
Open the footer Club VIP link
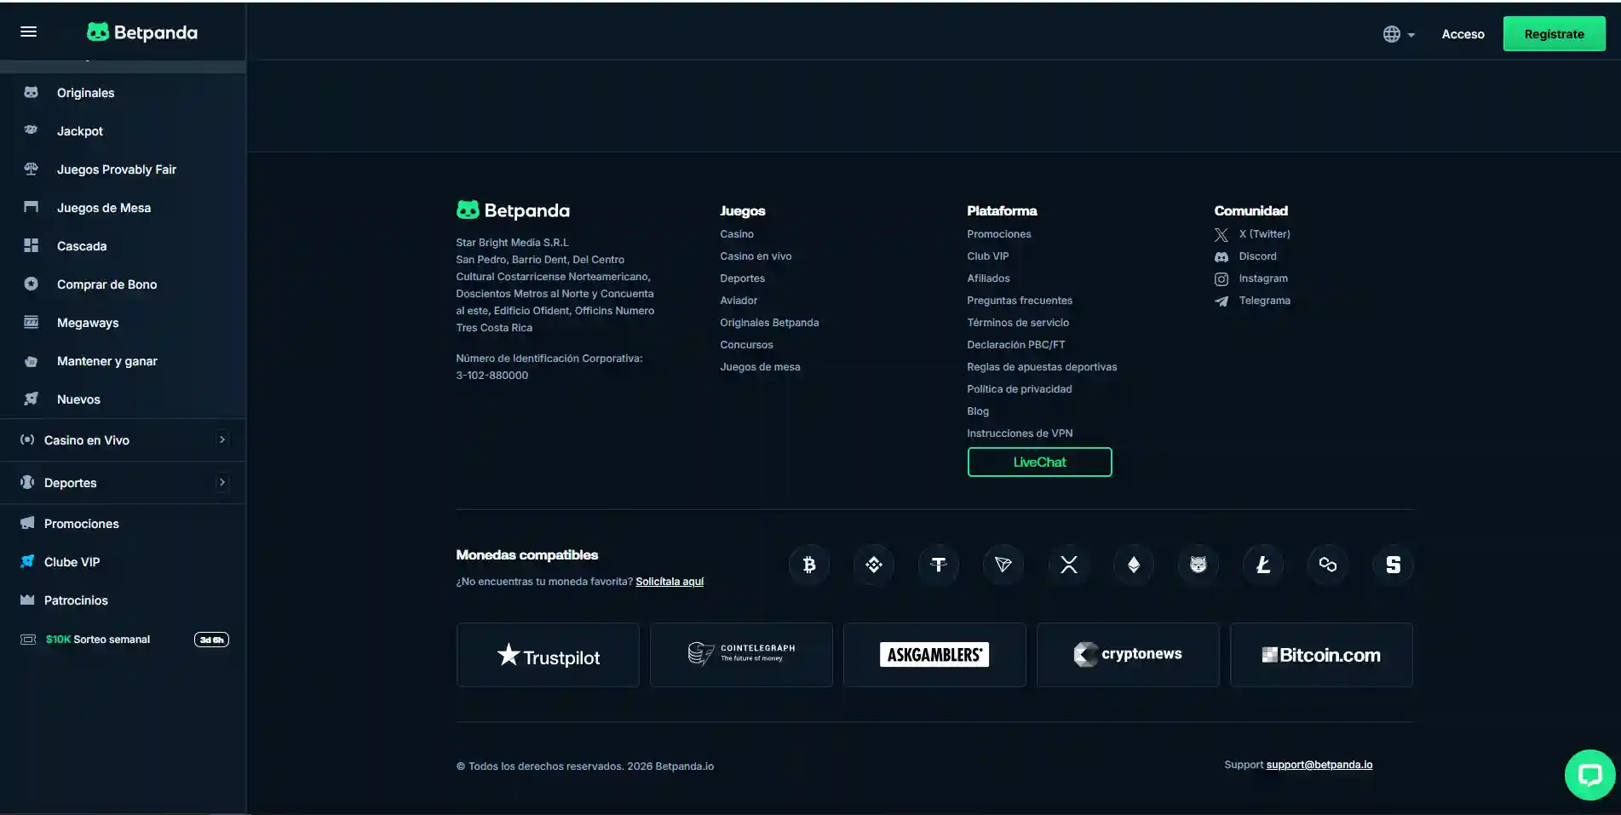(987, 256)
